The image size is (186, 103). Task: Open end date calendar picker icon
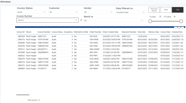coord(175,17)
